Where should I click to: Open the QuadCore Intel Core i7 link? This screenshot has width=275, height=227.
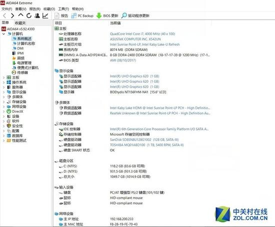(x=142, y=34)
